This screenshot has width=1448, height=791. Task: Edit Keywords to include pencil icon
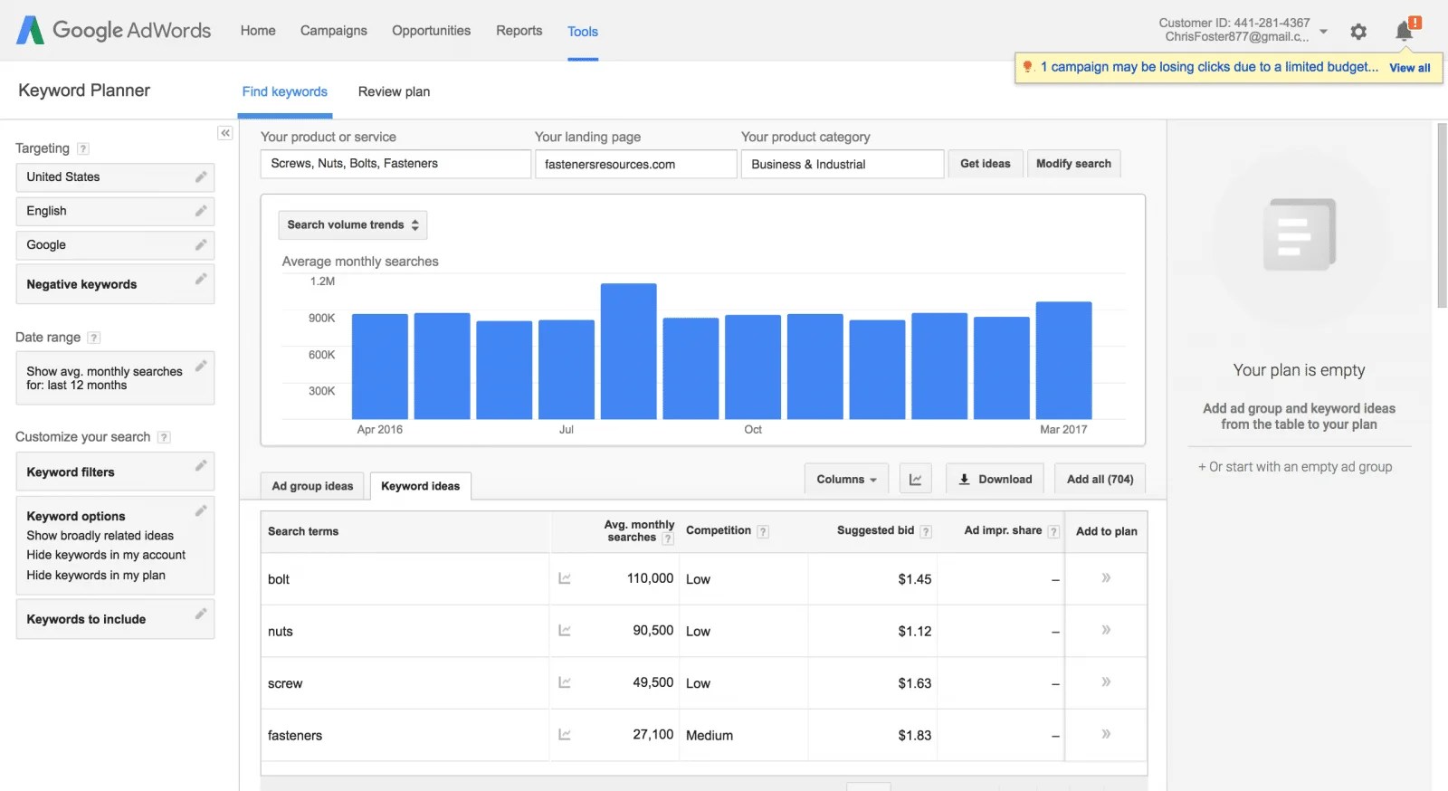coord(201,614)
